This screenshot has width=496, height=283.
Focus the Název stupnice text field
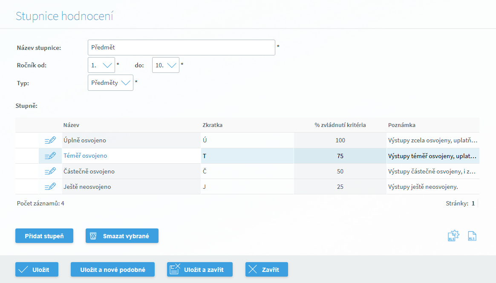tap(181, 48)
